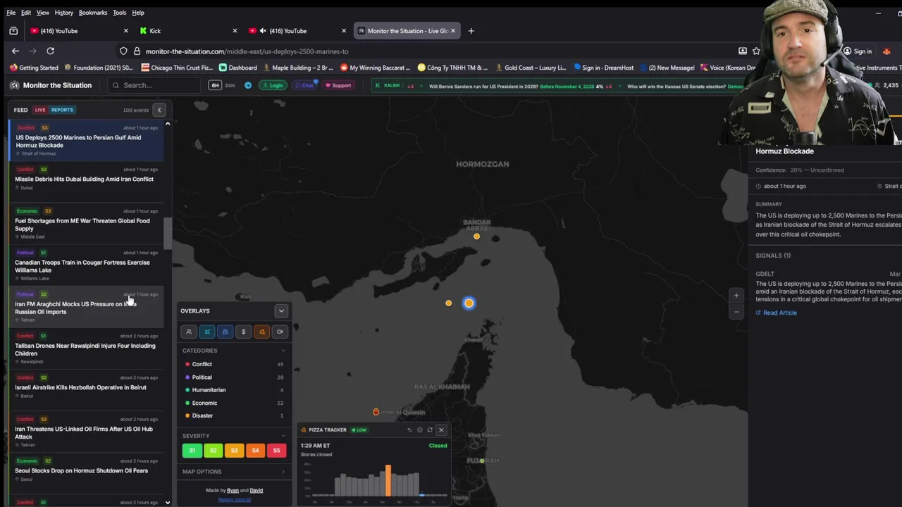Switch to first (416) YouTube tab
The width and height of the screenshot is (902, 507).
click(x=79, y=31)
